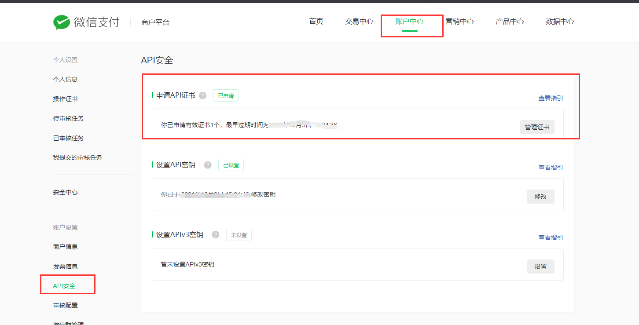Open 商户信息 in the sidebar
The width and height of the screenshot is (639, 325).
[x=65, y=247]
